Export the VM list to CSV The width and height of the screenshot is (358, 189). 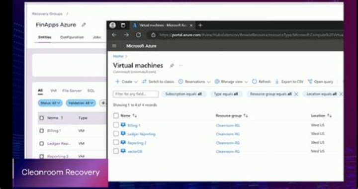pyautogui.click(x=289, y=82)
